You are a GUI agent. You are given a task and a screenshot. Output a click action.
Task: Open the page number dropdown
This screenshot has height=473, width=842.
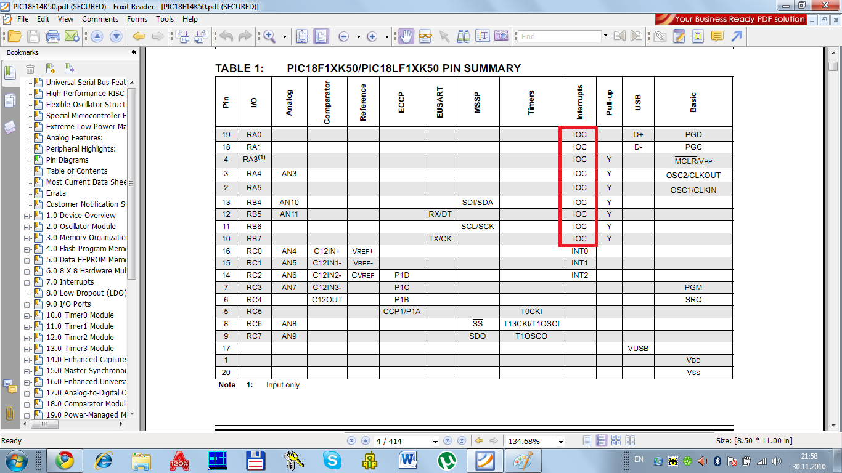[x=435, y=442]
